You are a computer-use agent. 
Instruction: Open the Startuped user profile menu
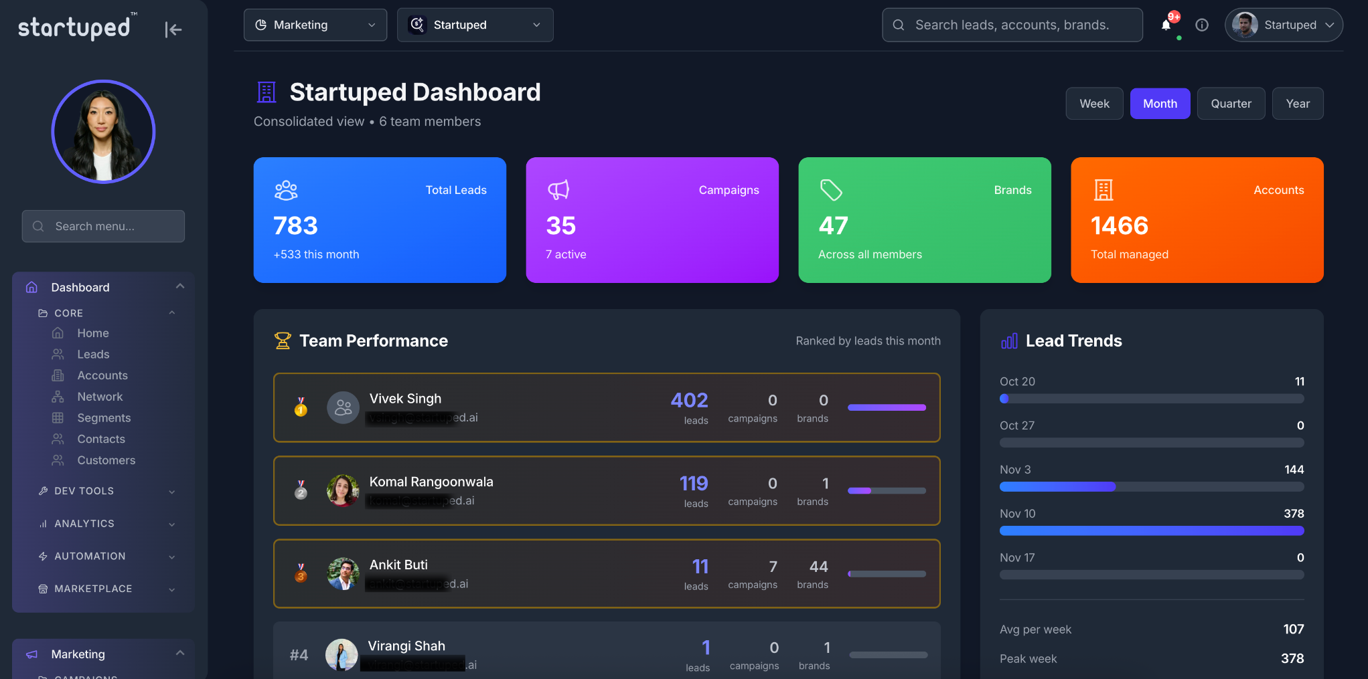[x=1283, y=25]
